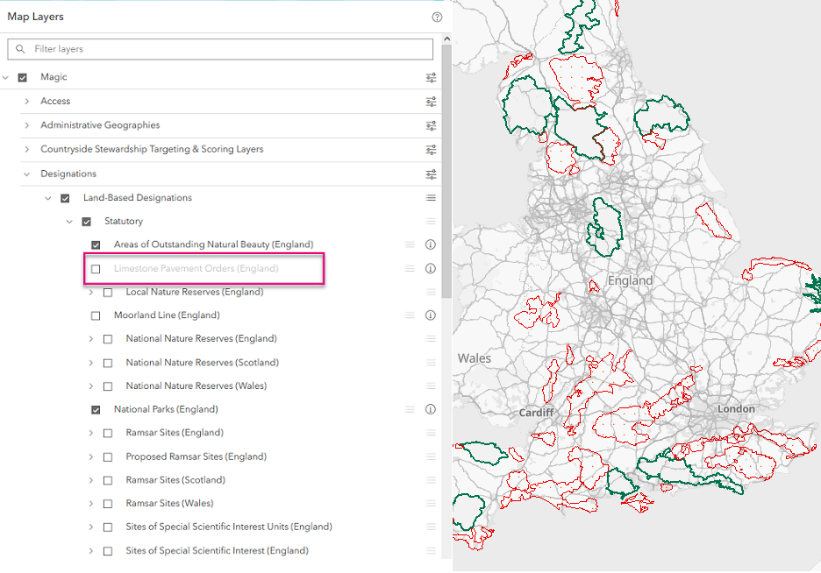Show info for National Parks (England)
Screen dimensions: 821x573
[x=431, y=409]
